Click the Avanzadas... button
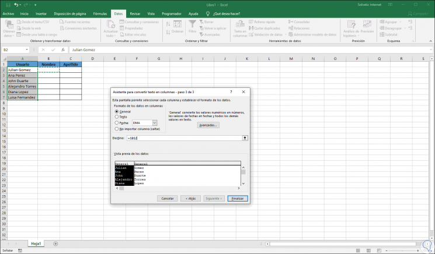 pos(208,125)
